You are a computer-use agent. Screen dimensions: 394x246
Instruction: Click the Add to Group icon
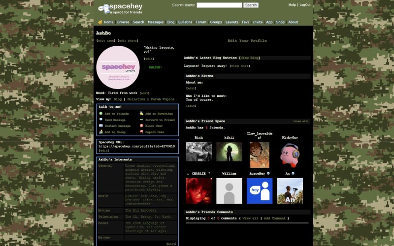tap(101, 132)
